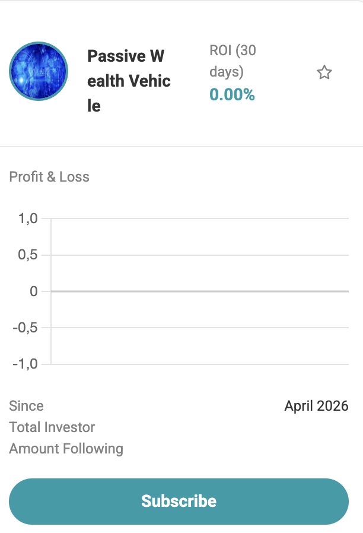Screen dimensions: 363x533
Task: Click the zero baseline in the chart
Action: coord(199,291)
